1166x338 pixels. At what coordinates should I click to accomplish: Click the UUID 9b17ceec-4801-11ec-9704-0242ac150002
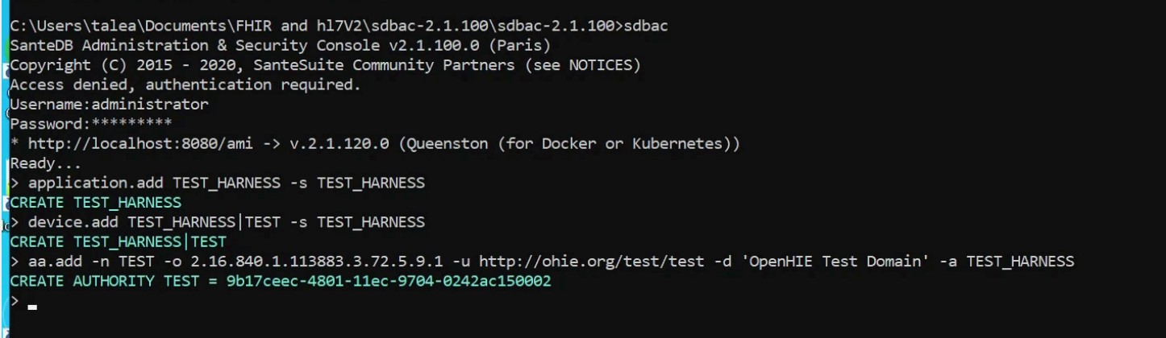coord(389,282)
